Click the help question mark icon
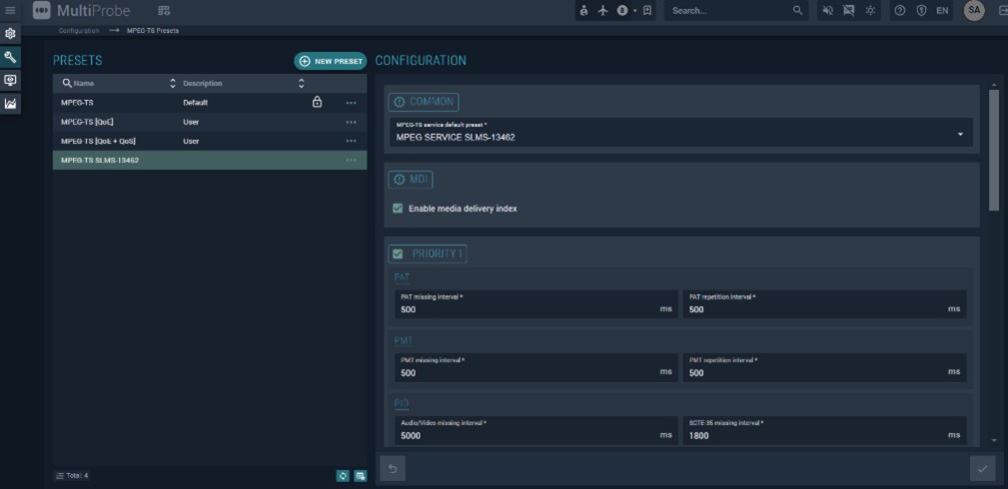 coord(899,11)
